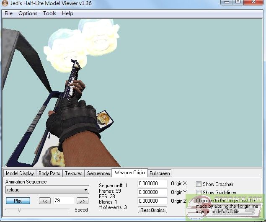266x222 pixels.
Task: Click the frame number field showing 79
Action: tap(63, 201)
